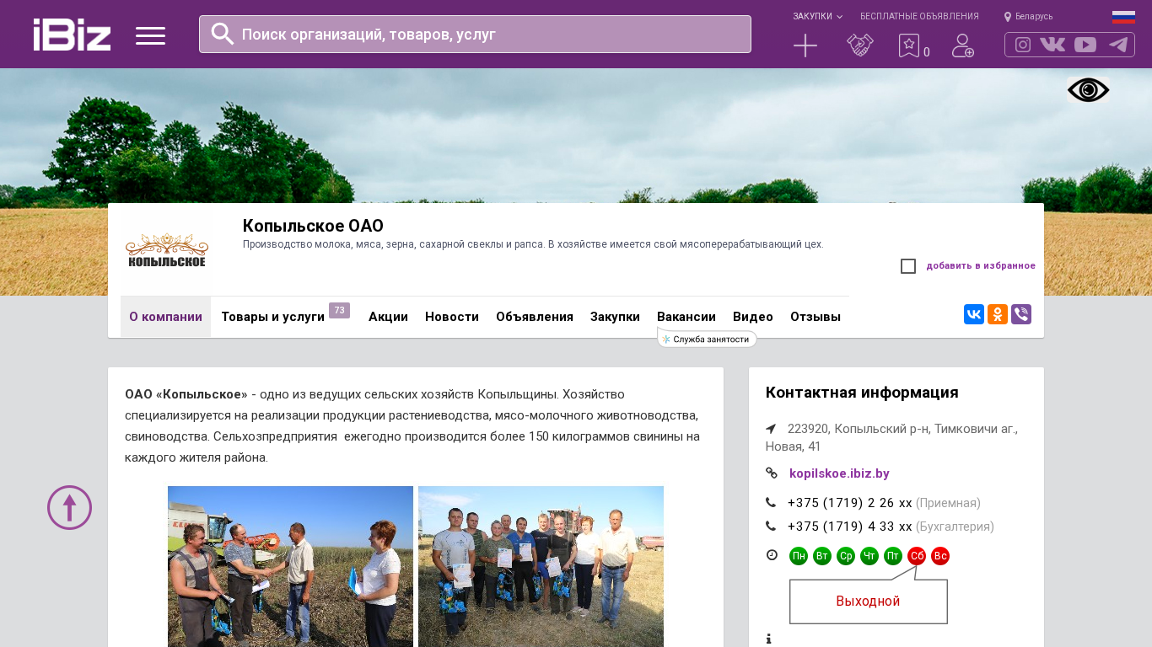1152x647 pixels.
Task: Click accounting phone number
Action: pos(850,527)
